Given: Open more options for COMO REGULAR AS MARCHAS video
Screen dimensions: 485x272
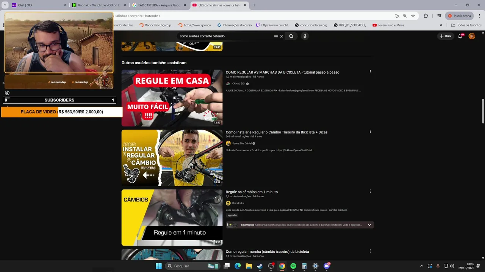Looking at the screenshot, I should click(x=370, y=72).
